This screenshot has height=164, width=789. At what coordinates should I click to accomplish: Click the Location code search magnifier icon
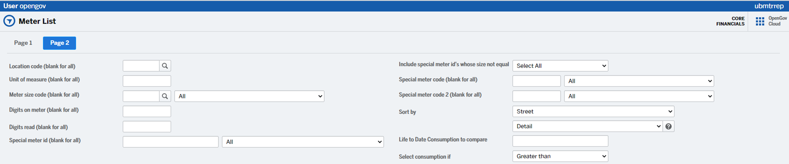click(x=165, y=66)
